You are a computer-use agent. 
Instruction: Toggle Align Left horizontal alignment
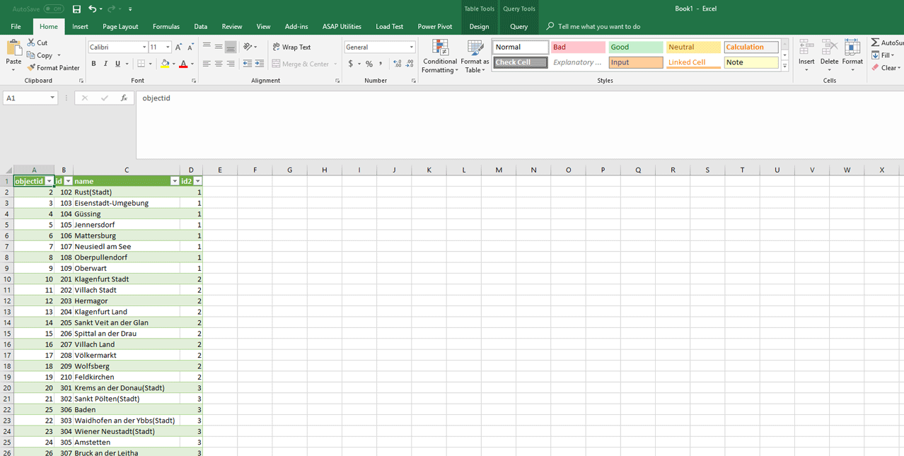click(x=207, y=64)
